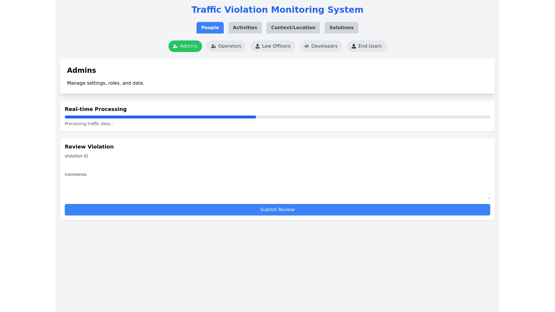This screenshot has width=555, height=312.
Task: Click the Processing traffic data status text
Action: pos(89,124)
